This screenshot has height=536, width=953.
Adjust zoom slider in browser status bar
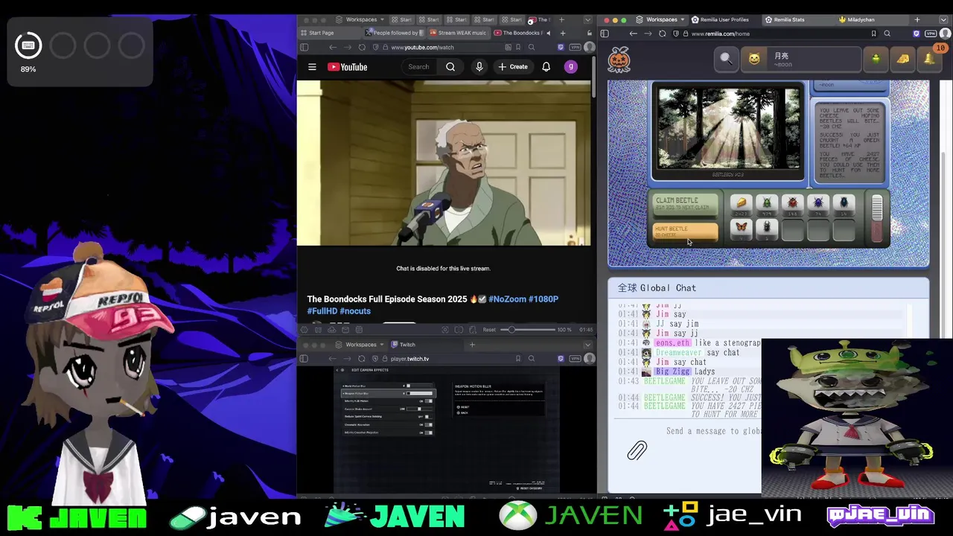(x=527, y=330)
